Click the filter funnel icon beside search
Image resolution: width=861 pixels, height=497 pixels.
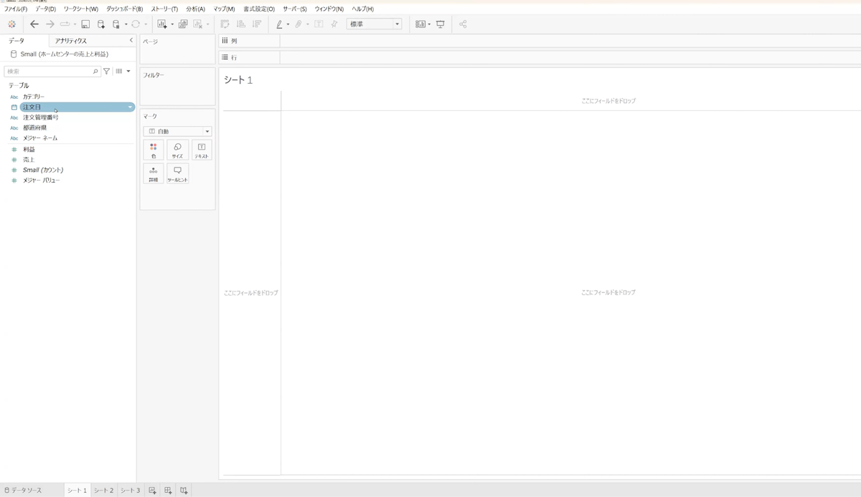click(x=107, y=72)
